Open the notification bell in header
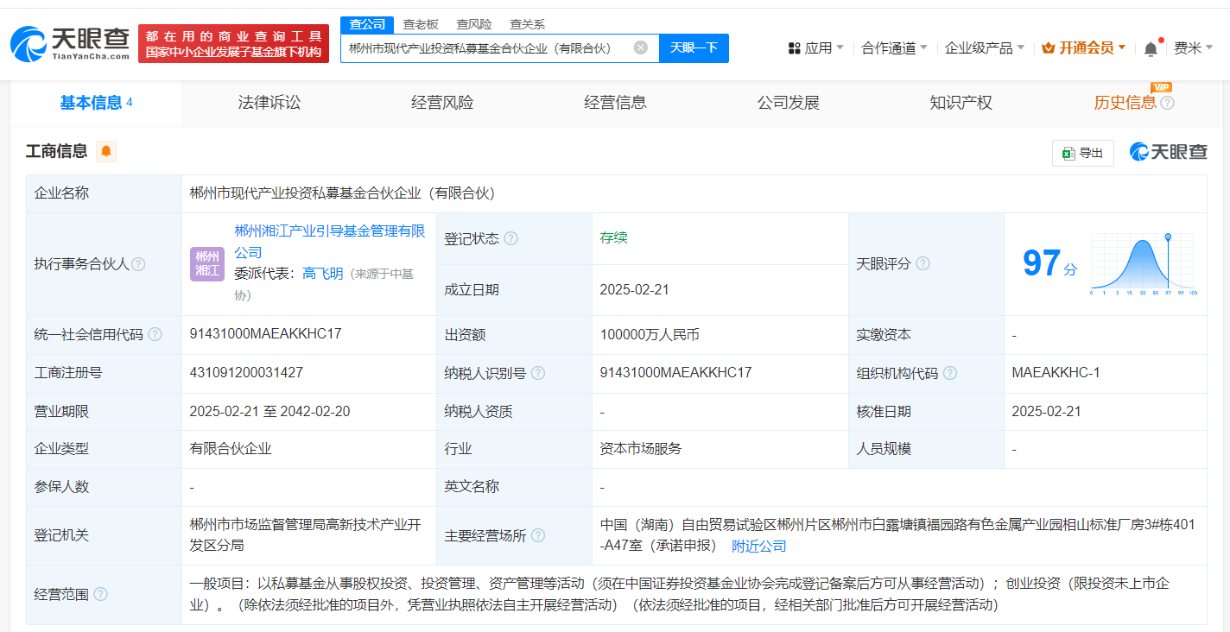The width and height of the screenshot is (1230, 632). pyautogui.click(x=1151, y=49)
